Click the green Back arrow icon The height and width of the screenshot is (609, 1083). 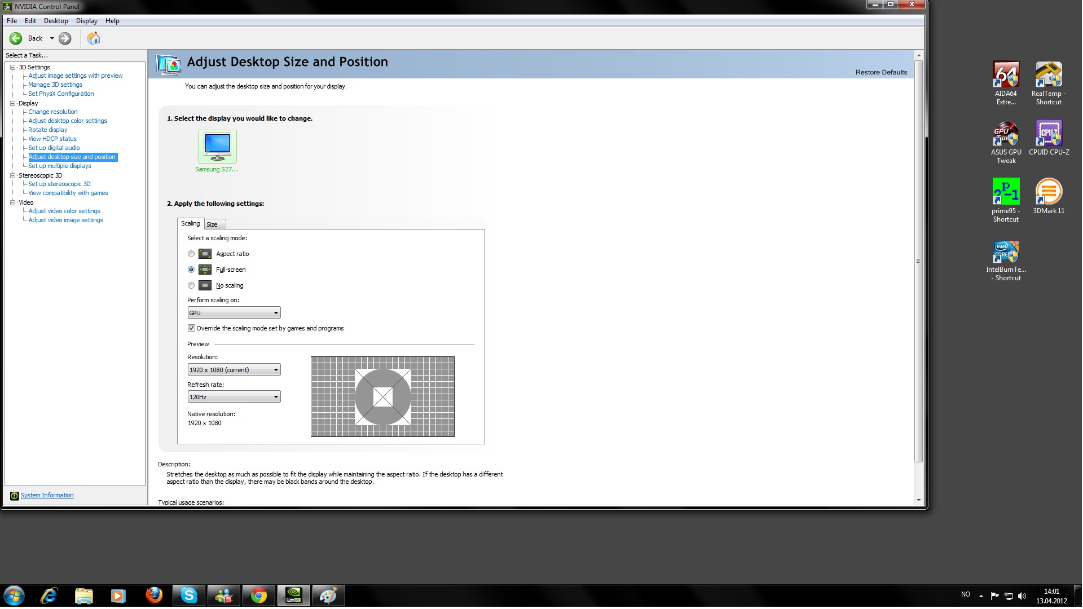[16, 38]
